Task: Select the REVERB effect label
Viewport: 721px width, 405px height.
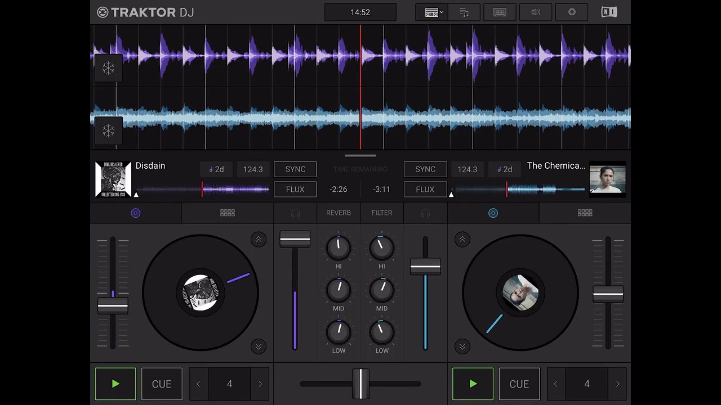Action: pos(339,213)
